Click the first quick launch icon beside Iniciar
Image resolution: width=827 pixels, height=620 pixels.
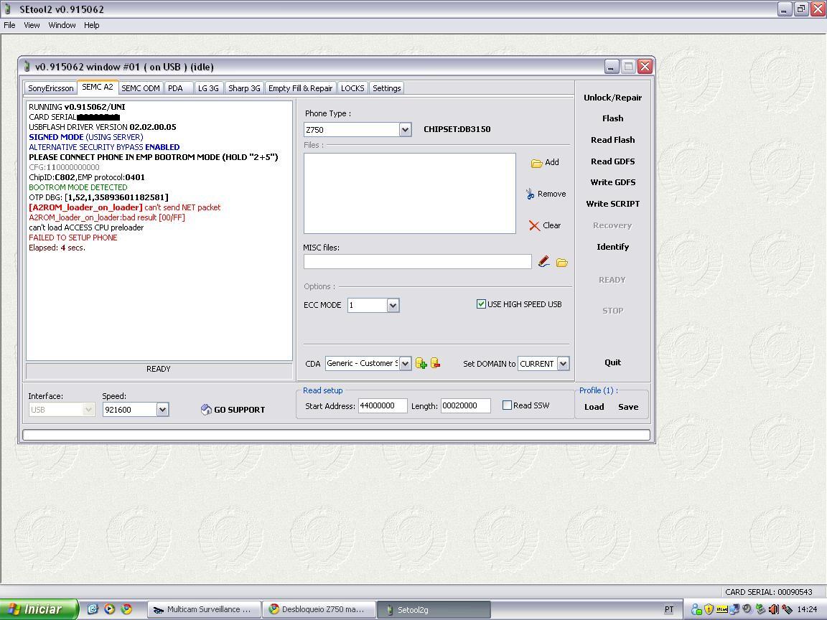coord(93,609)
